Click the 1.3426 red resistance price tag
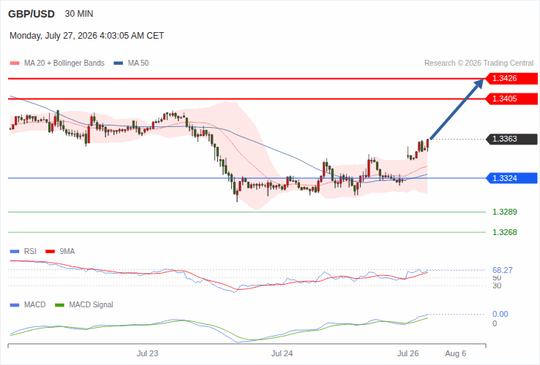The image size is (540, 365). [511, 78]
